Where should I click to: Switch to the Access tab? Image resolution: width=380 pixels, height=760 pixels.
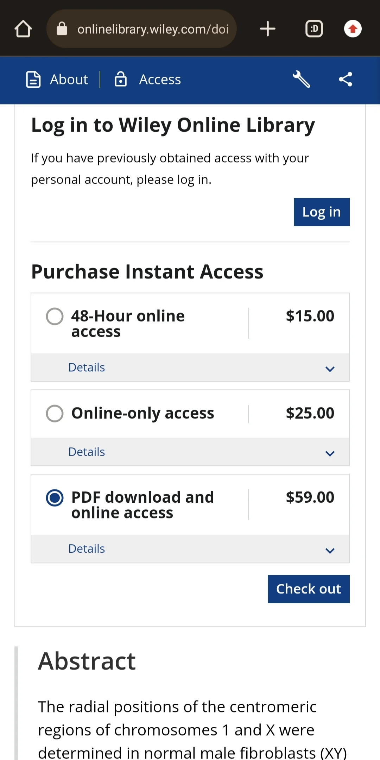click(160, 80)
